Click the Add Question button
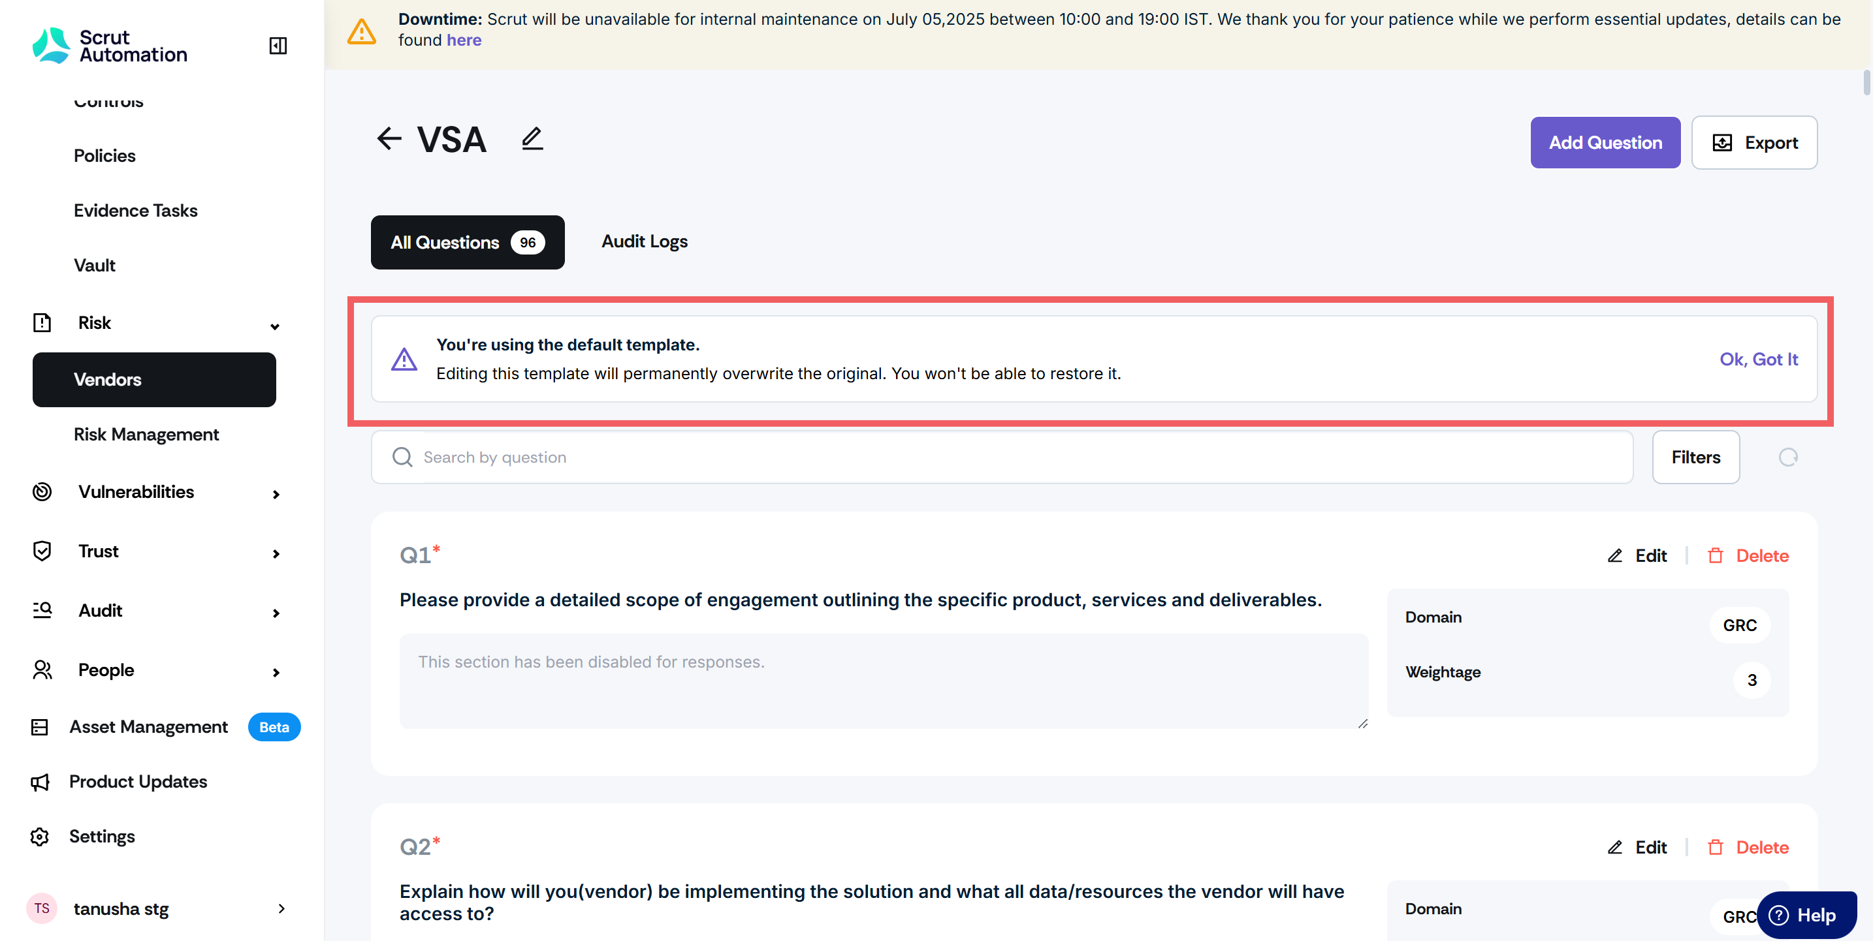This screenshot has width=1873, height=941. click(1605, 142)
